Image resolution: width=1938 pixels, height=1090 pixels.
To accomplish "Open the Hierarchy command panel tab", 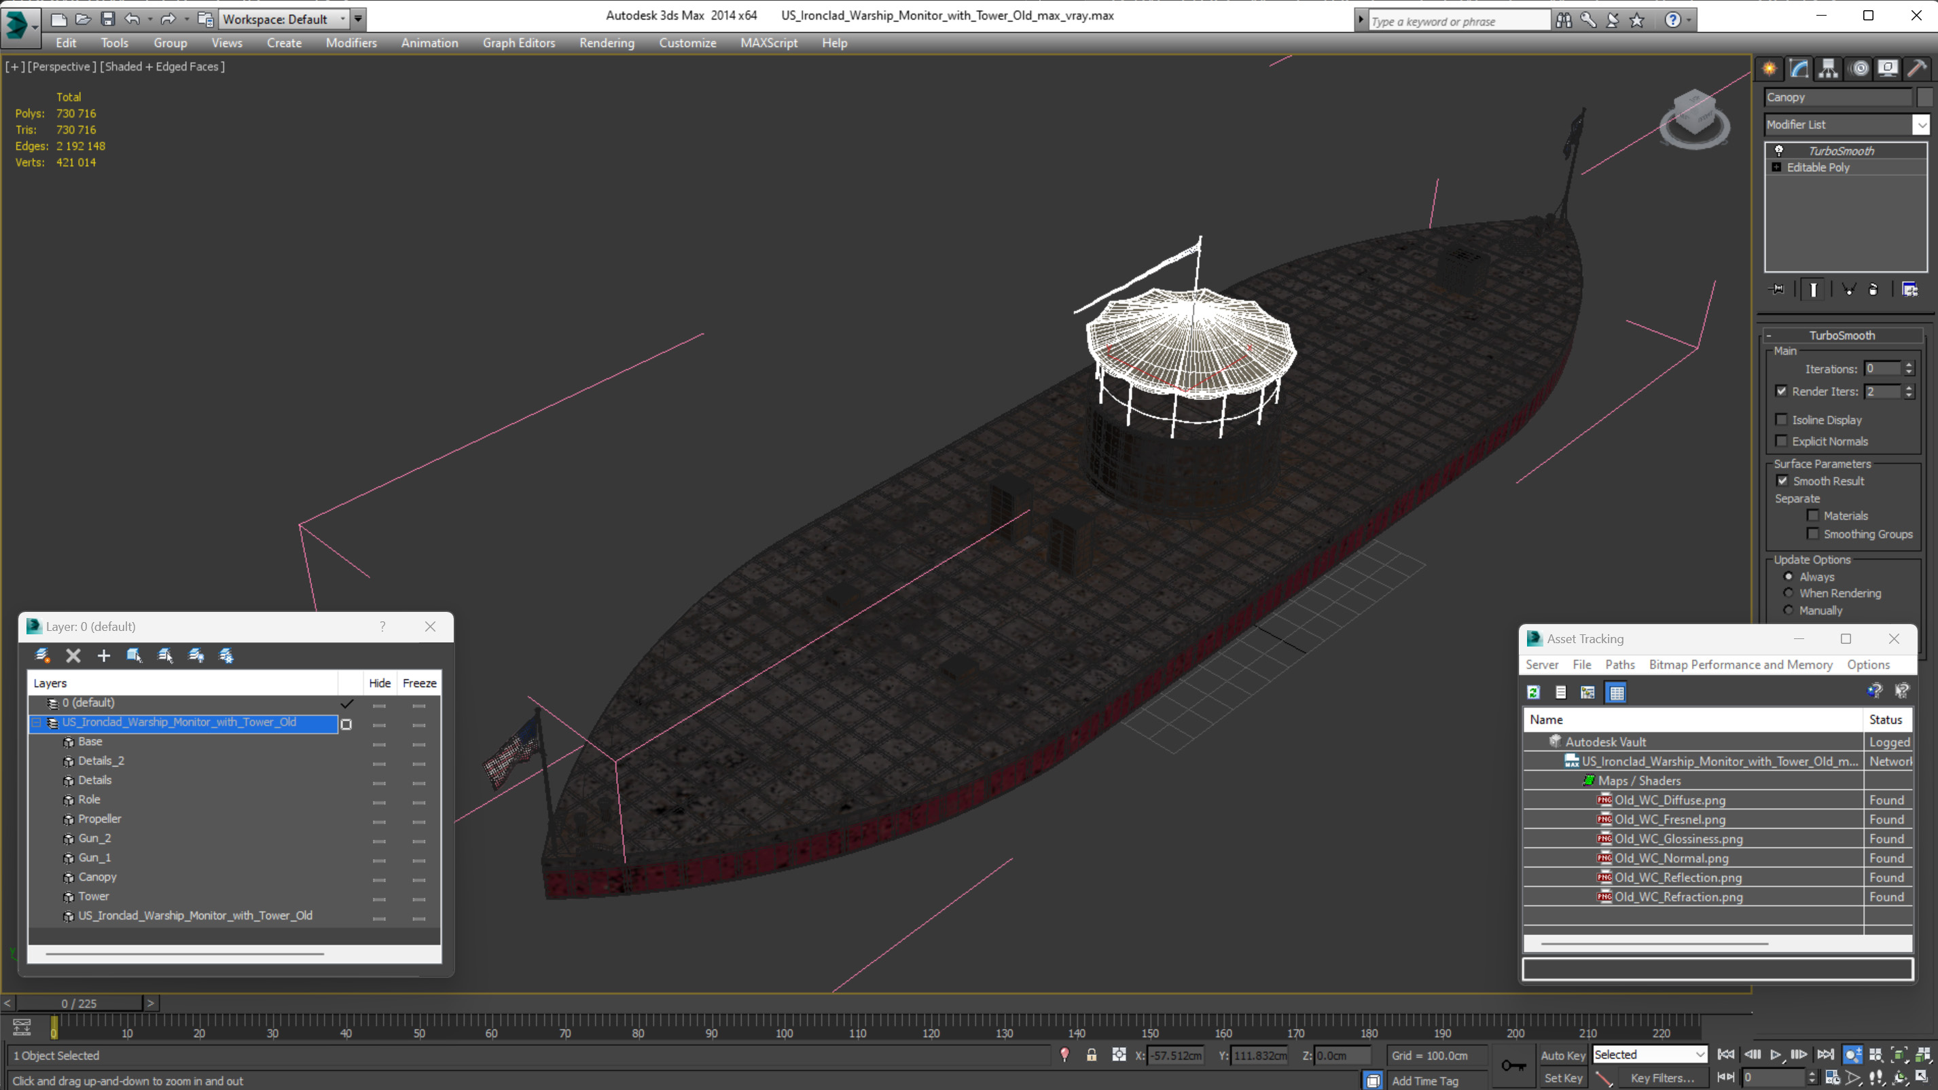I will (x=1828, y=69).
